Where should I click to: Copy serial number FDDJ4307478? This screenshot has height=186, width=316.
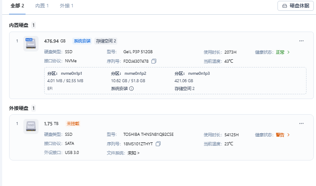pyautogui.click(x=154, y=61)
